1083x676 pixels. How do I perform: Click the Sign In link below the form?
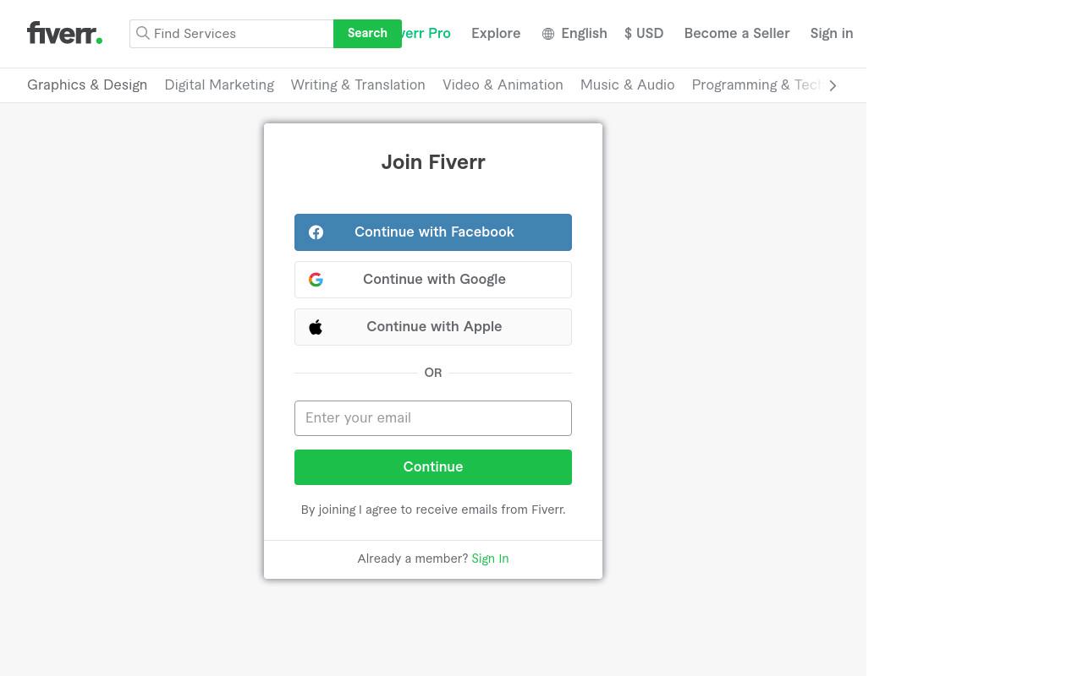pos(490,559)
